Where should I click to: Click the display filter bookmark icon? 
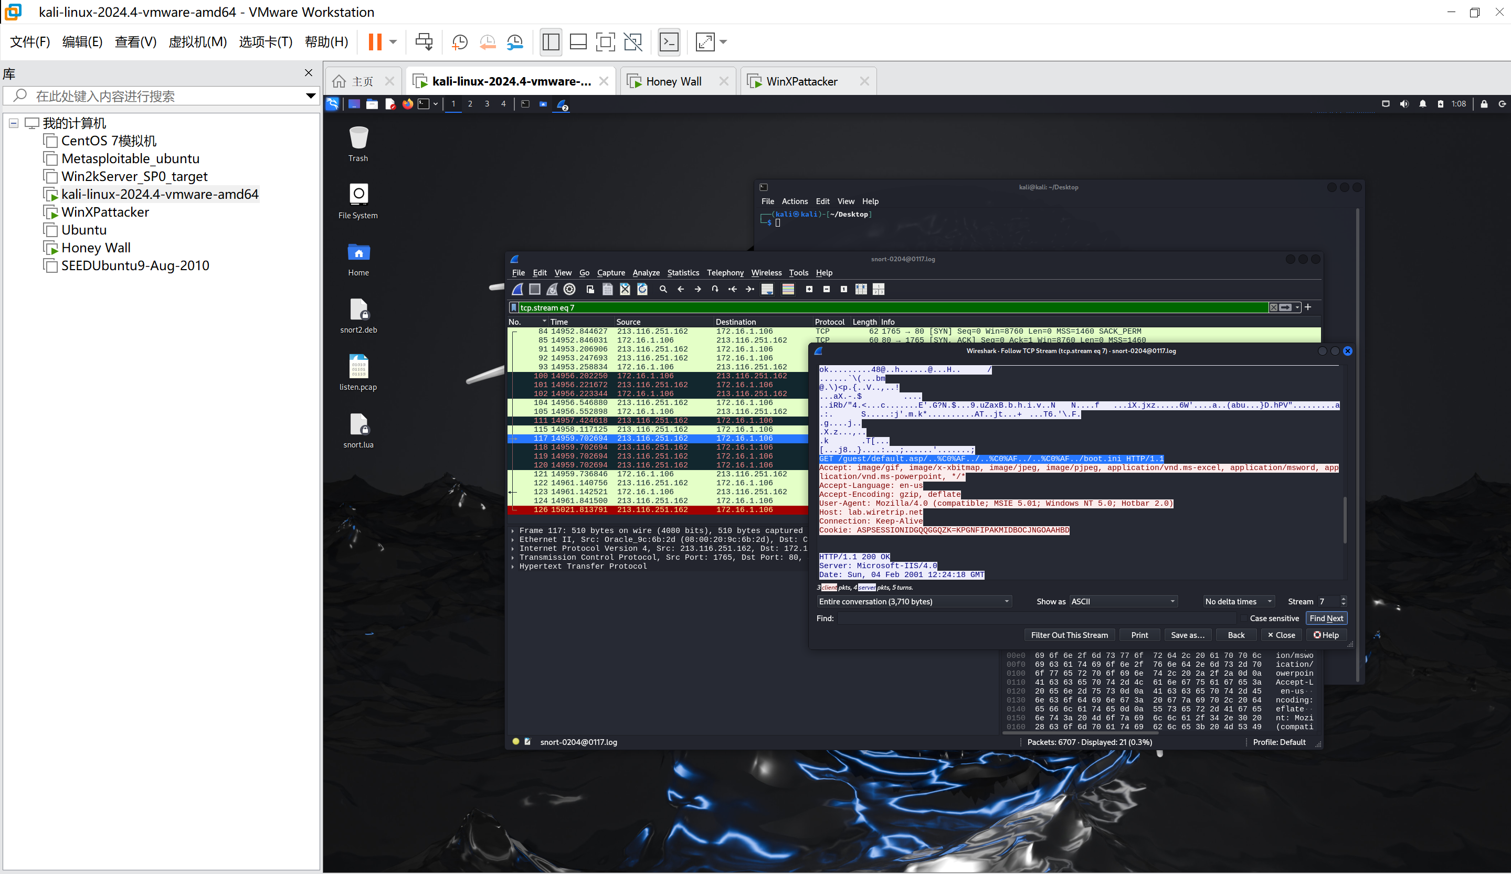tap(514, 307)
